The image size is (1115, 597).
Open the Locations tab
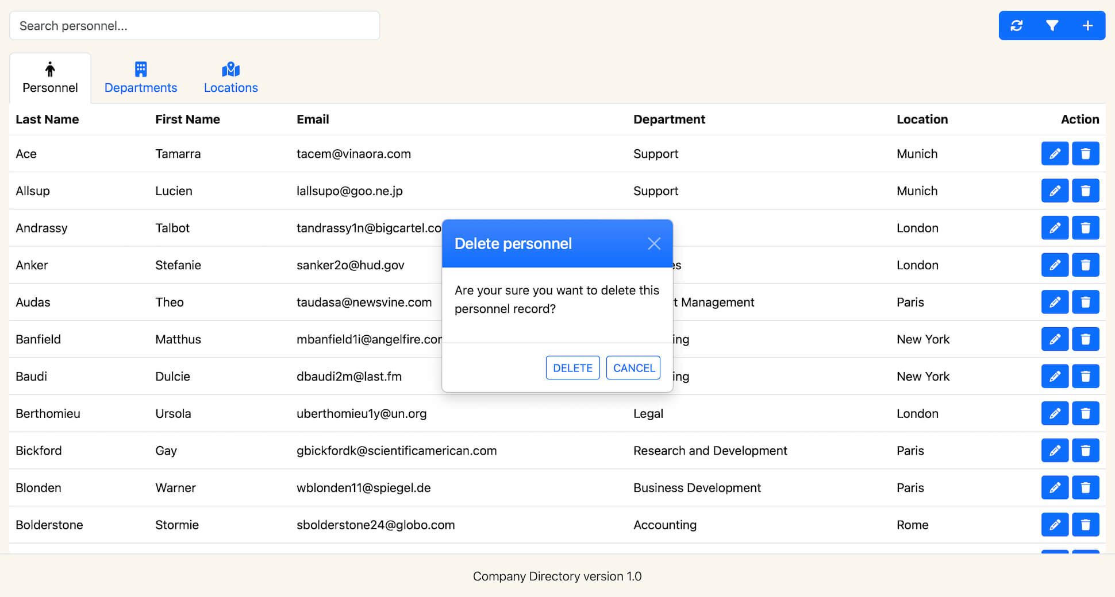pyautogui.click(x=230, y=78)
